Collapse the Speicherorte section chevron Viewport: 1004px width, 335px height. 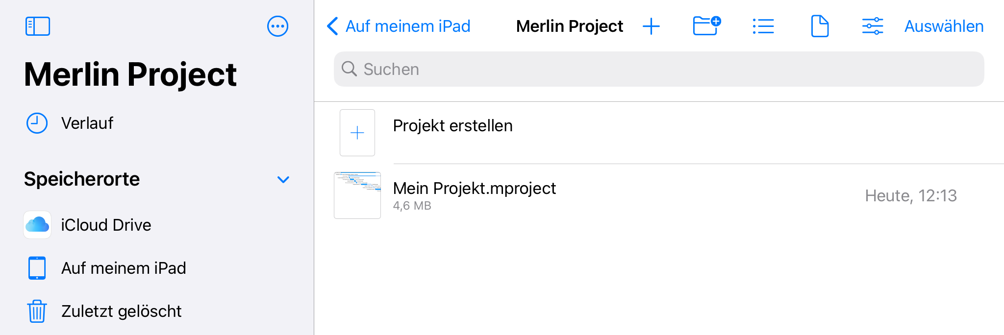tap(283, 179)
